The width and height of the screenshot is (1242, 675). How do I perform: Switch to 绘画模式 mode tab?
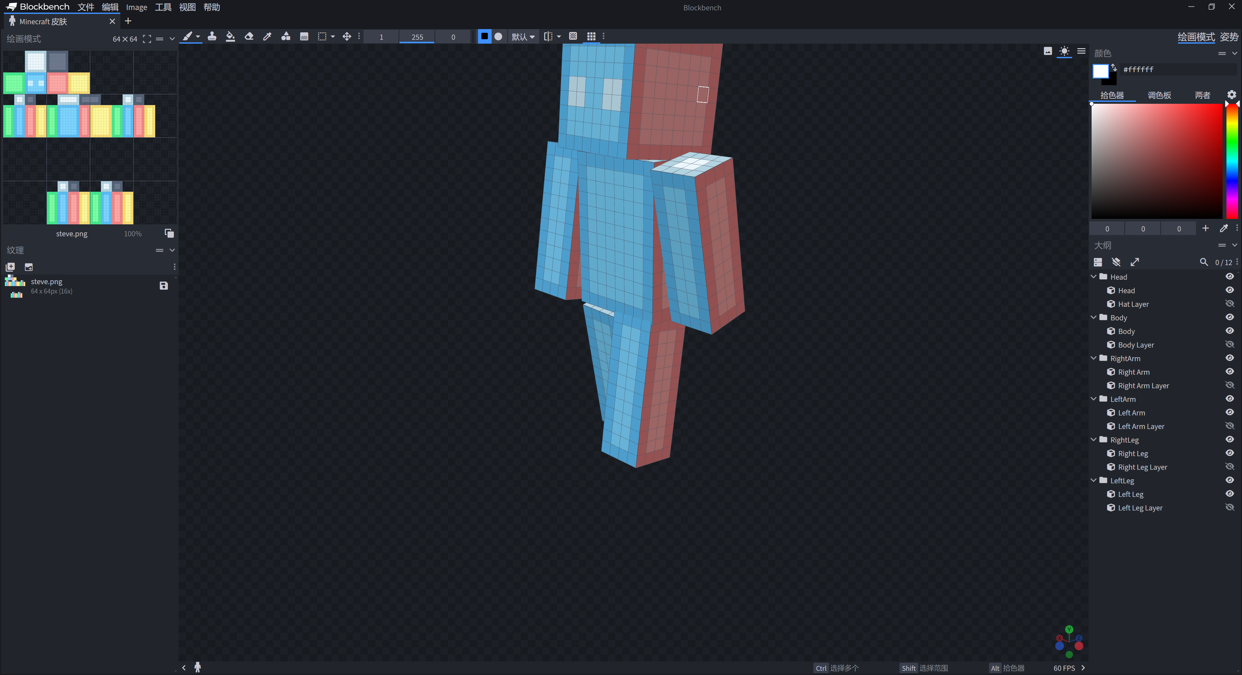click(1196, 37)
